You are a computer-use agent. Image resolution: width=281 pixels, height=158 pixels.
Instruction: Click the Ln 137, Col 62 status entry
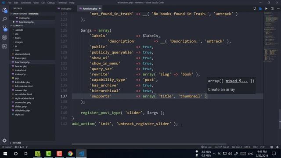click(222, 147)
